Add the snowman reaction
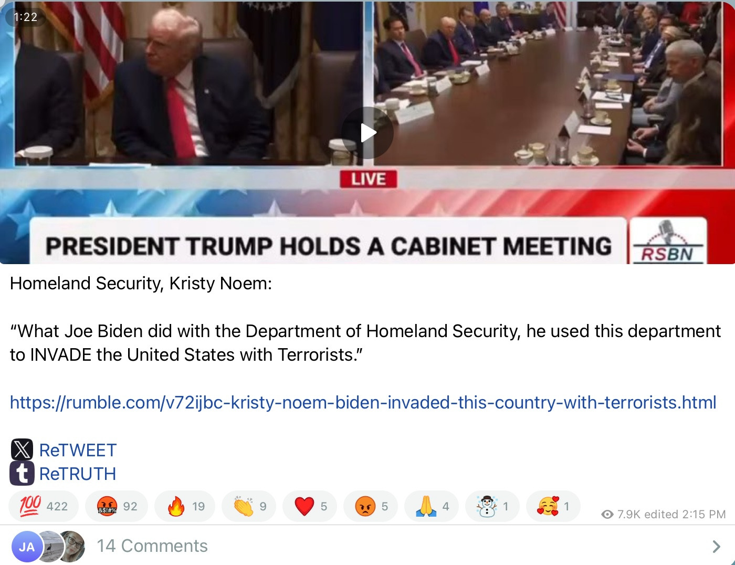 (x=492, y=506)
